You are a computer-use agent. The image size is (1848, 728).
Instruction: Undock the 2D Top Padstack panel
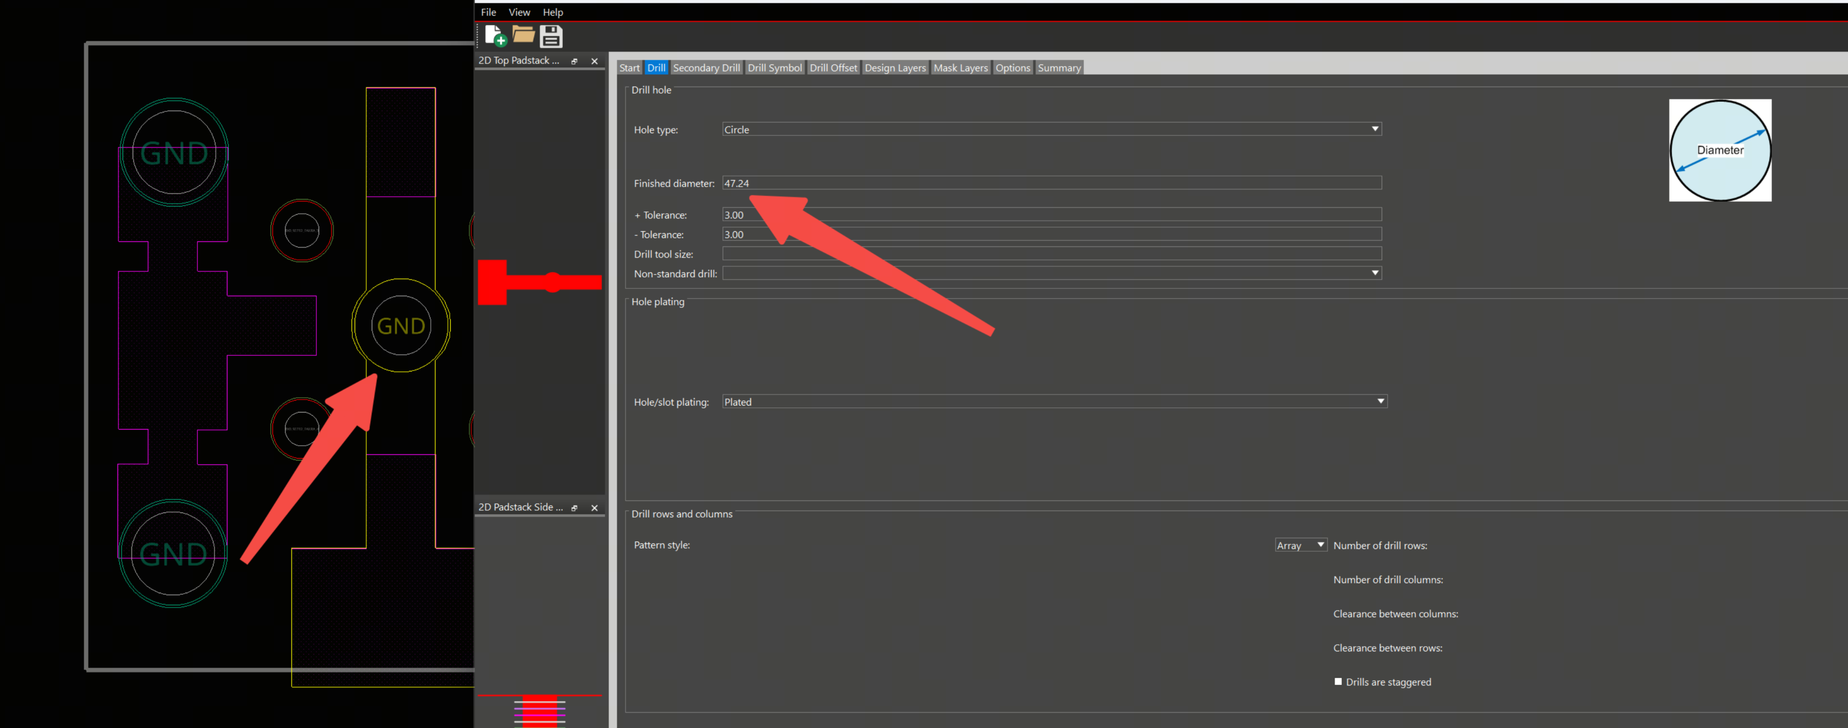point(574,62)
